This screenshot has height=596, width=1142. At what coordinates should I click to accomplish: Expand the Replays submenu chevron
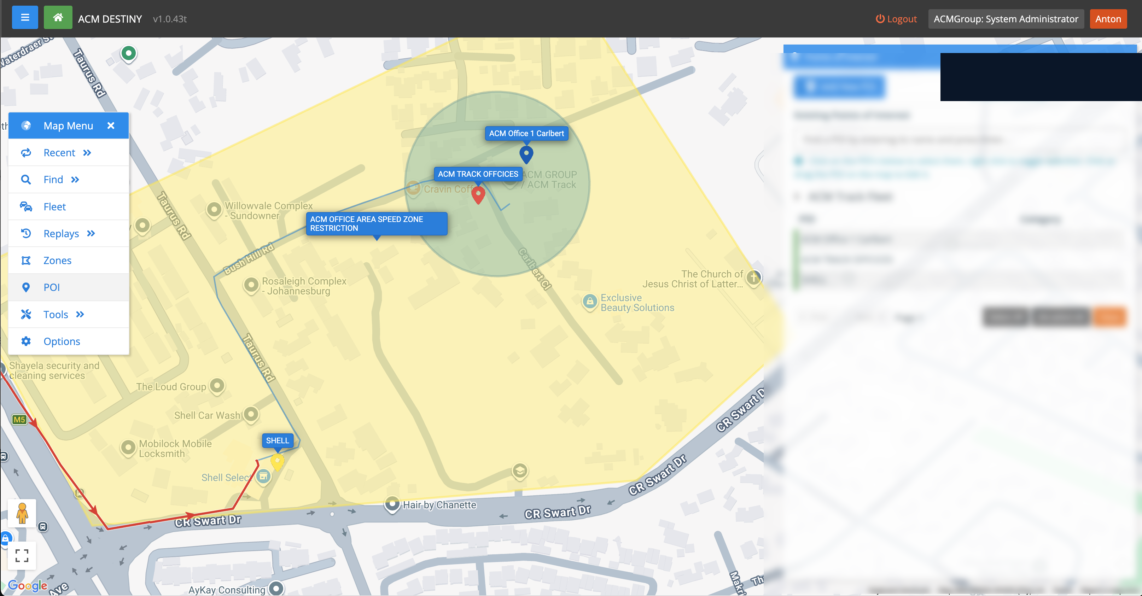[x=91, y=234]
